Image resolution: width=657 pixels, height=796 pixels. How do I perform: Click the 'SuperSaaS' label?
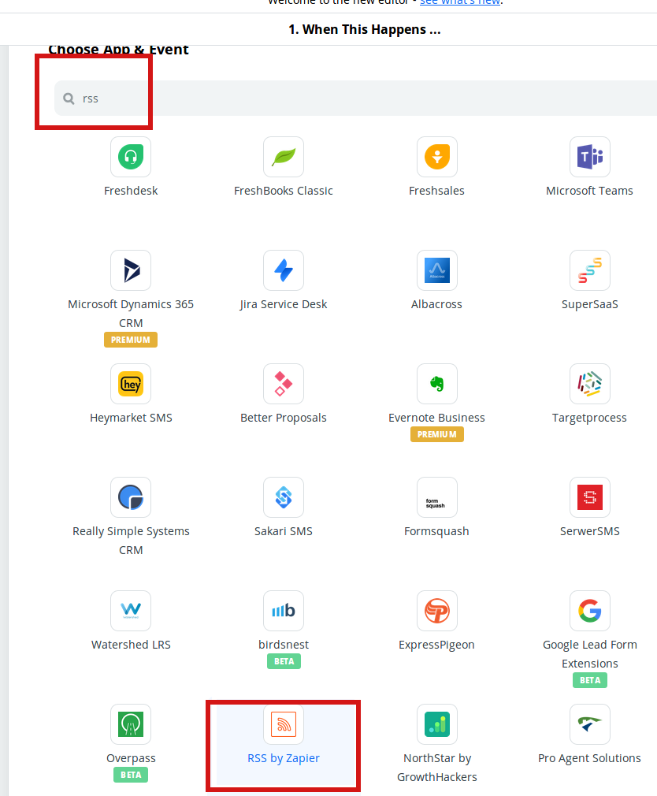coord(589,304)
